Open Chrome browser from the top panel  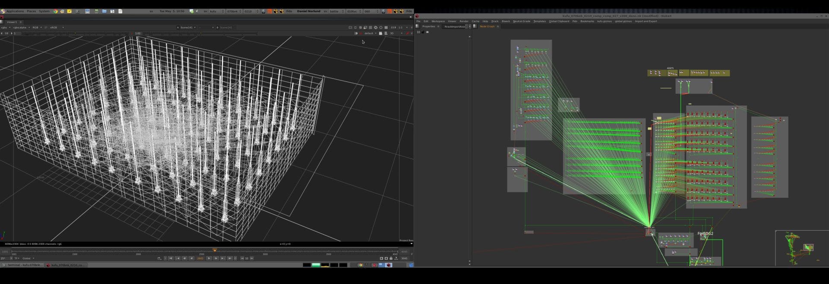[x=55, y=11]
